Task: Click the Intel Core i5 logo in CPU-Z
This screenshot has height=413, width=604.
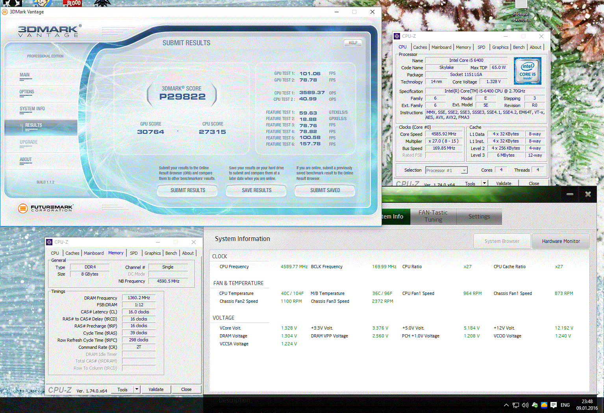Action: [527, 71]
